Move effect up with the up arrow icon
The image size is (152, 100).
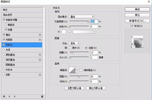pos(9,96)
